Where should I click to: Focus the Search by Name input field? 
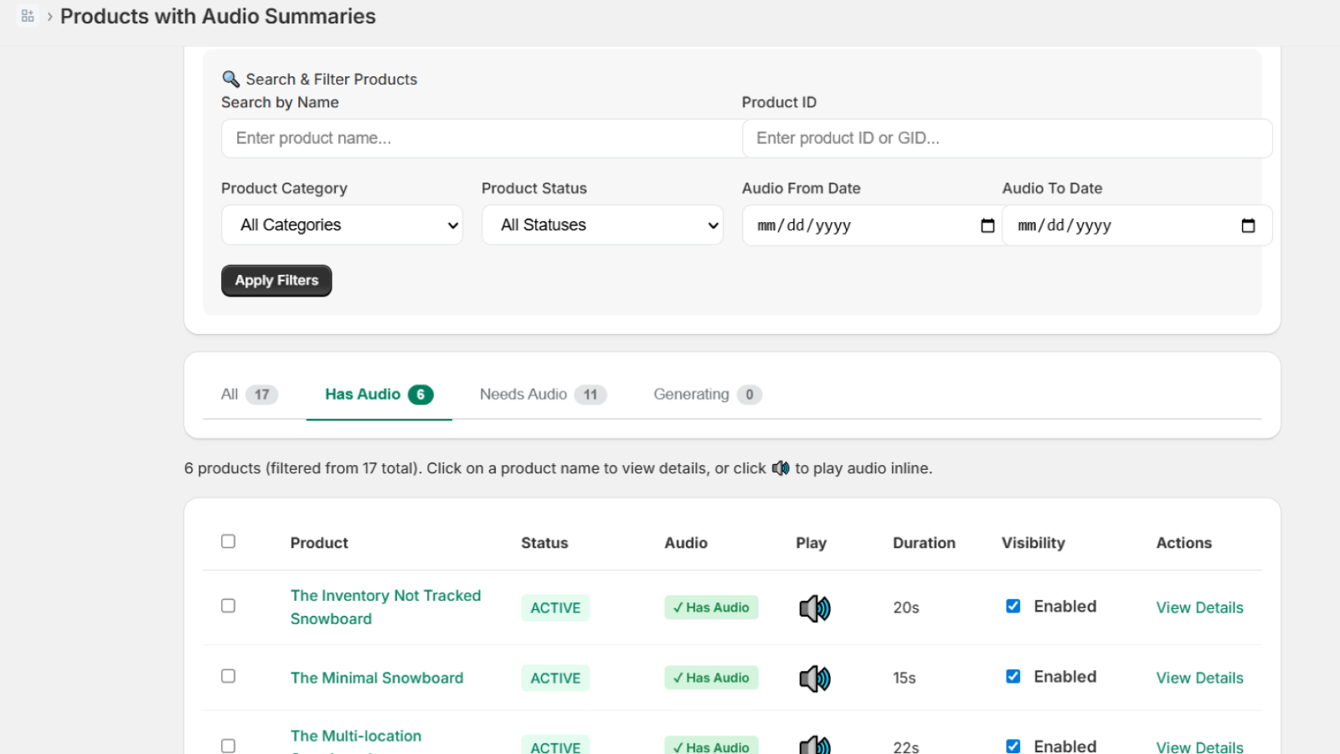pos(481,138)
